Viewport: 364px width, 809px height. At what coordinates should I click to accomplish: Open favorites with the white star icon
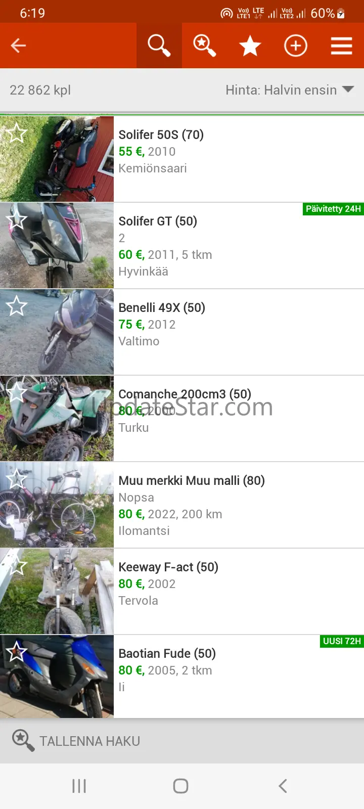(250, 46)
